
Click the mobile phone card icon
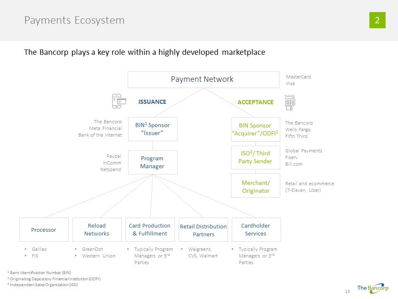(x=119, y=101)
